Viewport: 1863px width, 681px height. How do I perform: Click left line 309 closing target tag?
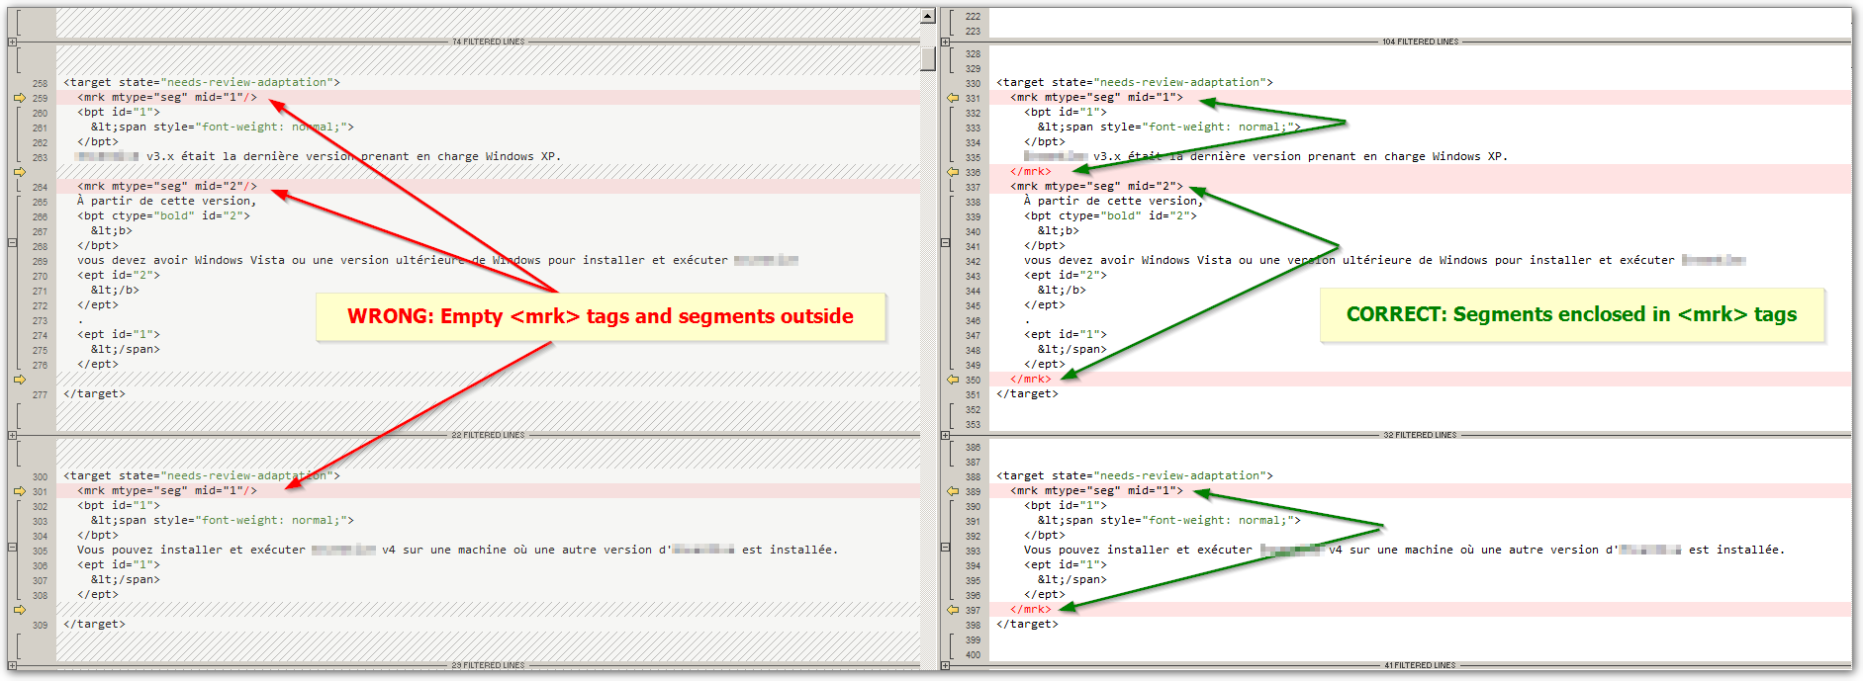(95, 625)
